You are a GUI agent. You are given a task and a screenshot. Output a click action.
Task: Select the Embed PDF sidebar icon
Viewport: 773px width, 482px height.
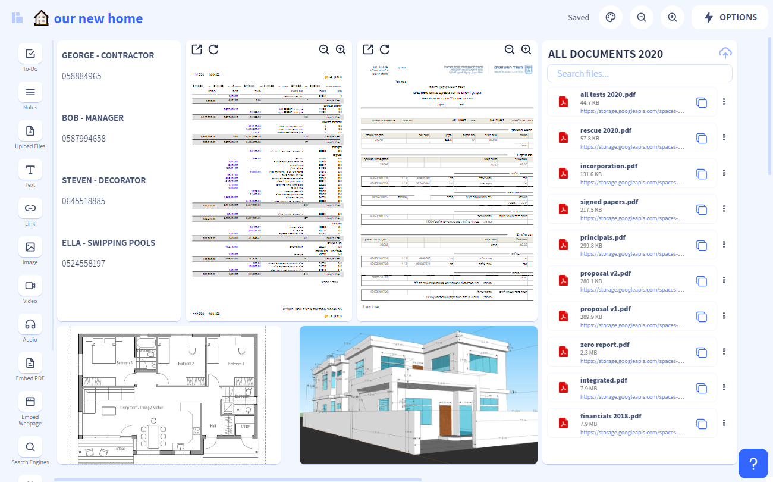click(x=30, y=363)
